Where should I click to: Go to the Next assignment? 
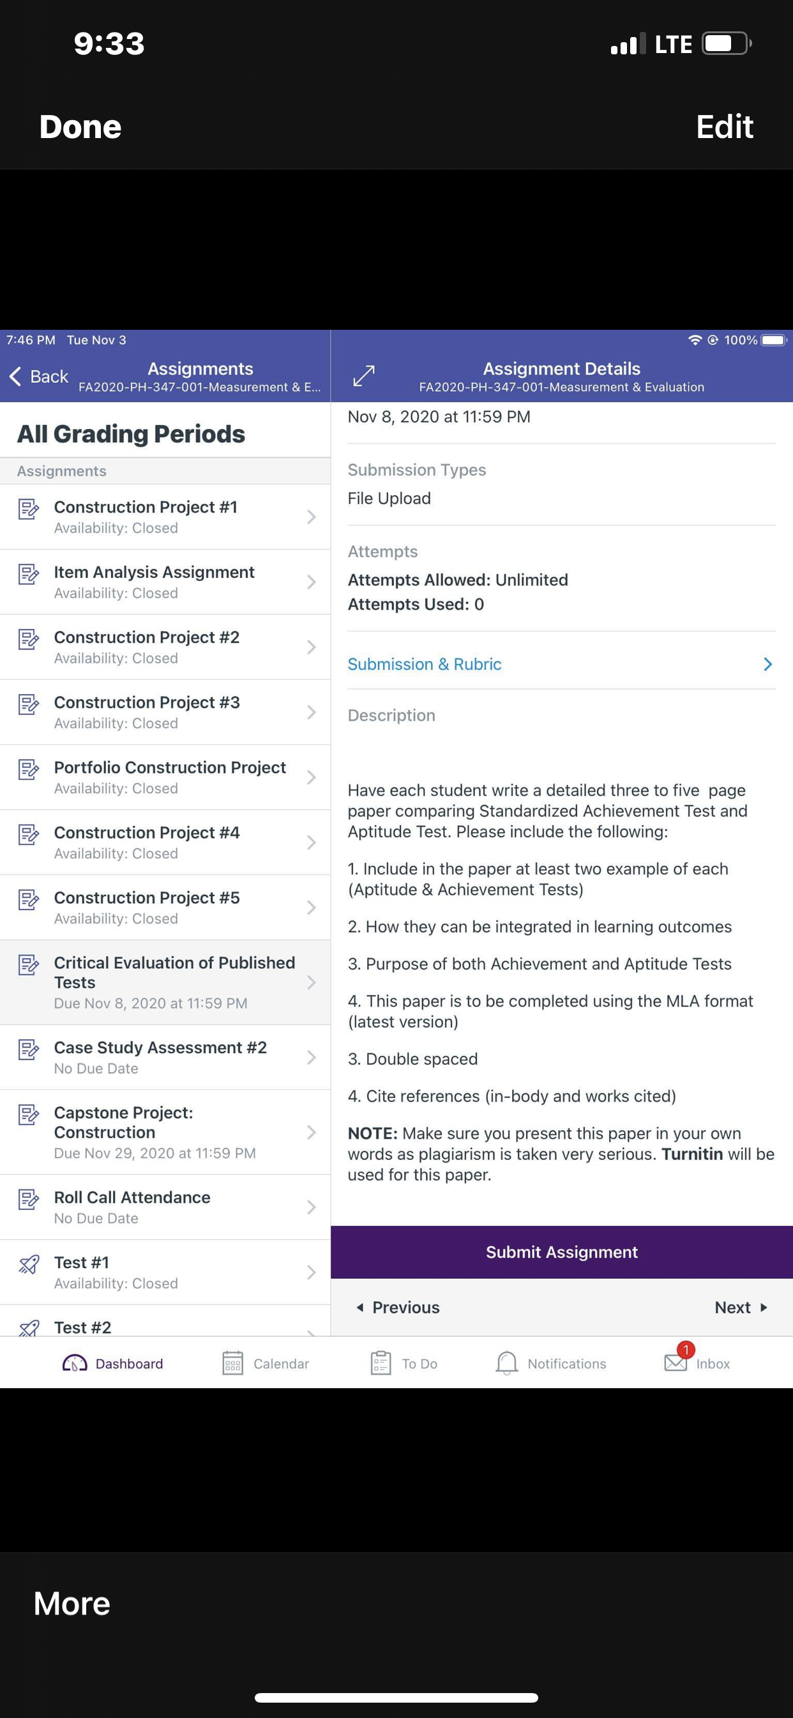(741, 1307)
